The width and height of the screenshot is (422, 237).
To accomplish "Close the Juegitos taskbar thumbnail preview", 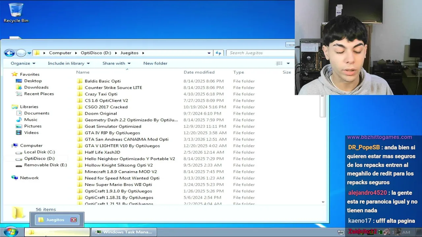I will click(74, 220).
